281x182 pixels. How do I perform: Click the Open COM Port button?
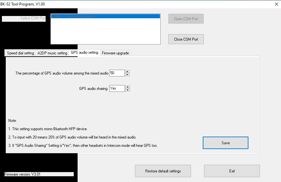tap(186, 19)
